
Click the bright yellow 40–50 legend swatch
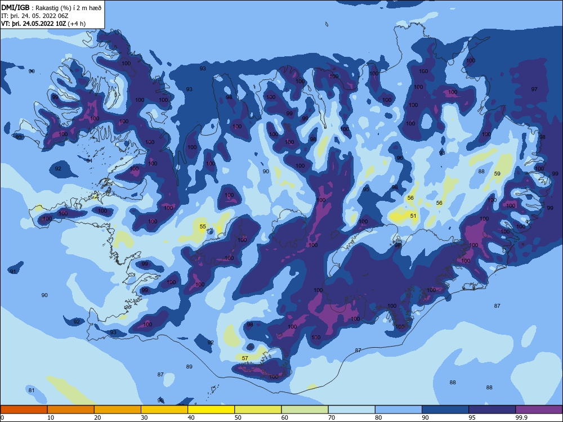[211, 410]
